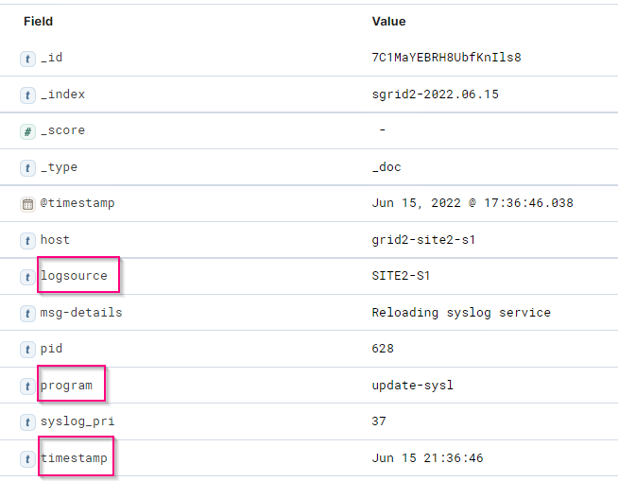
Task: Click the text type icon beside the last timestamp field
Action: click(27, 458)
